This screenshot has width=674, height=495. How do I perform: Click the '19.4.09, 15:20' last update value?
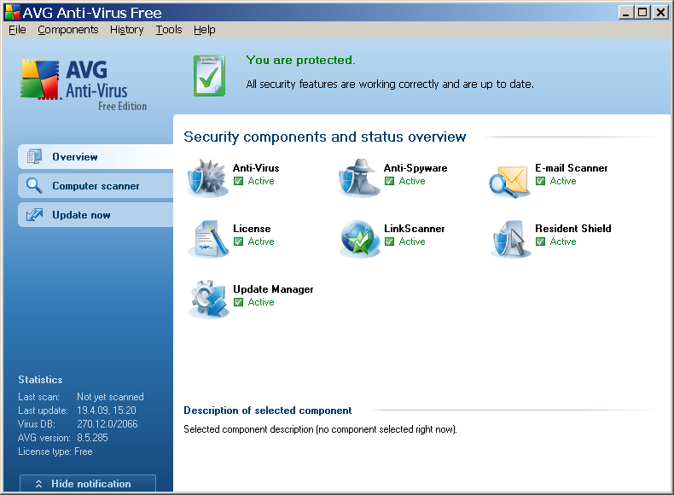[106, 411]
